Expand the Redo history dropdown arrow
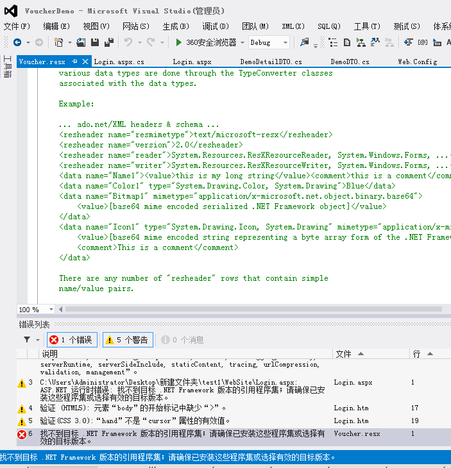The image size is (451, 468). point(162,42)
